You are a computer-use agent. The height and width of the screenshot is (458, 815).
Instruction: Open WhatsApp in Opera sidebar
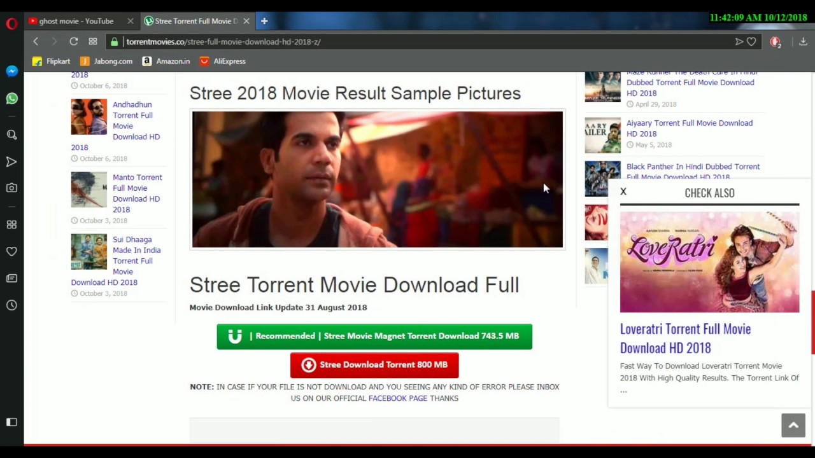pyautogui.click(x=11, y=99)
